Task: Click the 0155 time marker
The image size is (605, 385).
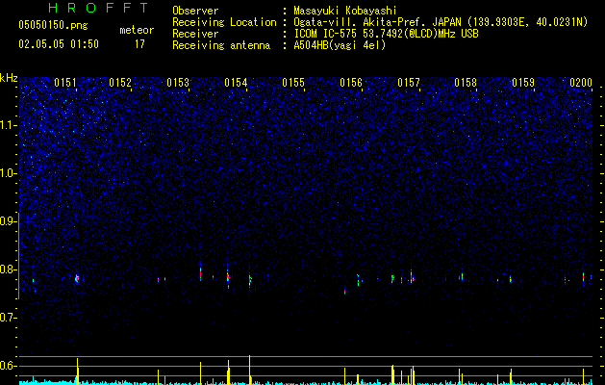Action: (x=293, y=83)
